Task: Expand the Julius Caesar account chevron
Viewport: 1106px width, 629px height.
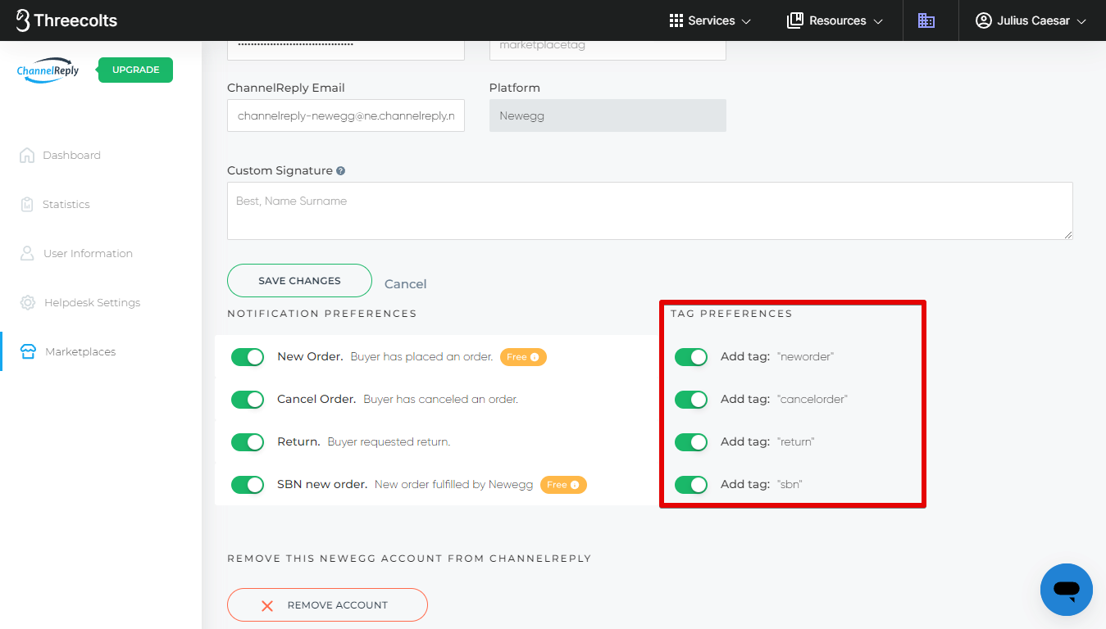Action: pos(1081,21)
